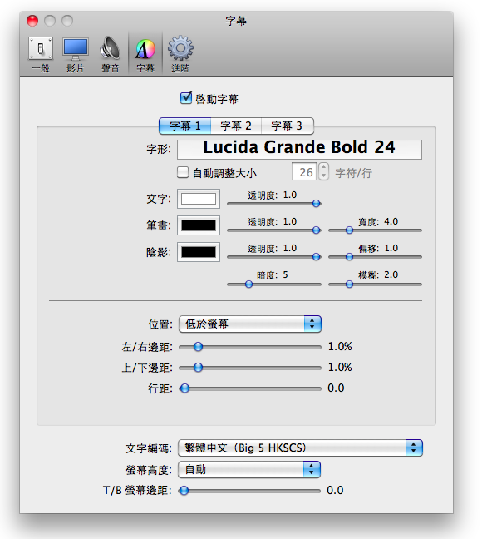482x539 pixels.
Task: Open the 文字編碼 dropdown (Big 5 HKSCS)
Action: pos(300,448)
